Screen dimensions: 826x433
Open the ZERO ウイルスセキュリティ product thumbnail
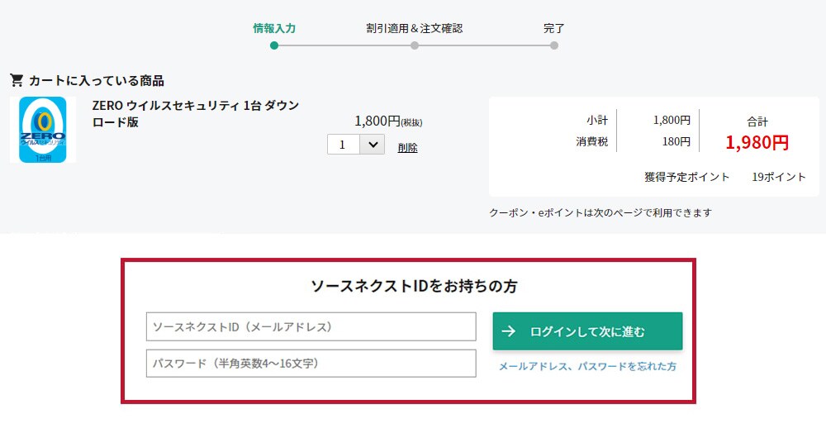pyautogui.click(x=43, y=130)
